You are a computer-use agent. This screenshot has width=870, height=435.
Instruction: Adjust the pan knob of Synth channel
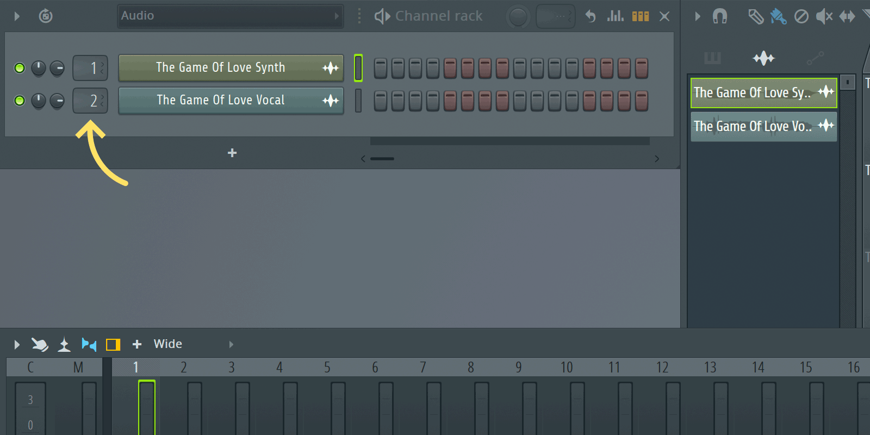pos(39,68)
